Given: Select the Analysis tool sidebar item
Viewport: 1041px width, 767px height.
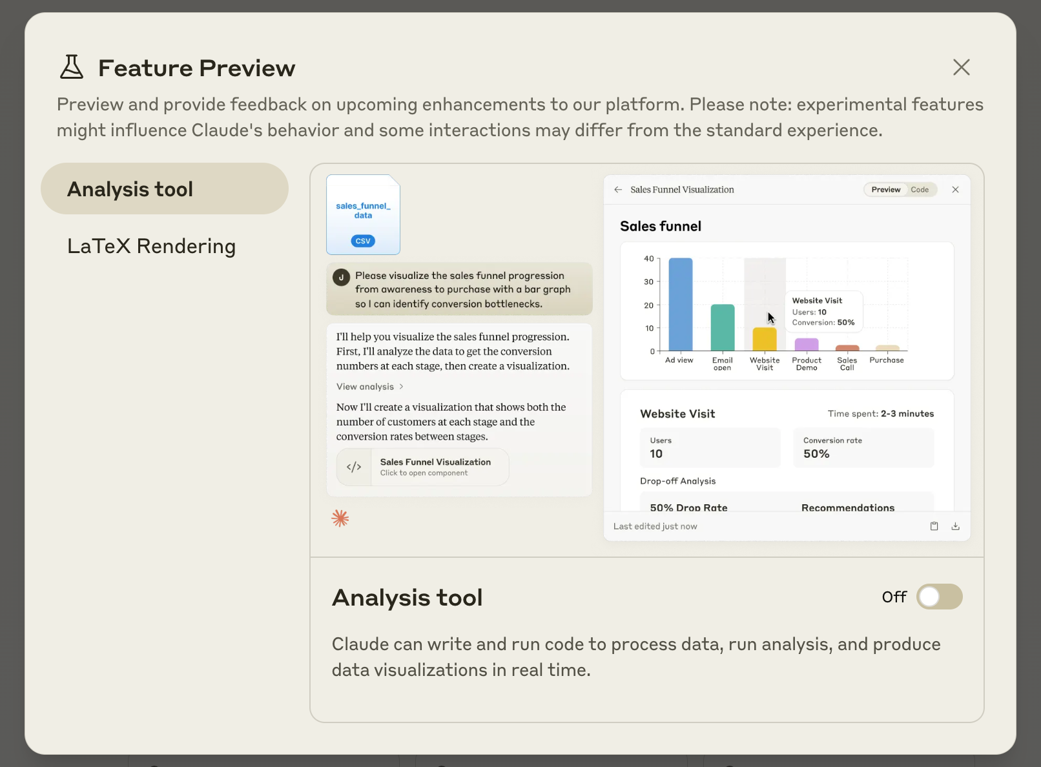Looking at the screenshot, I should coord(165,189).
